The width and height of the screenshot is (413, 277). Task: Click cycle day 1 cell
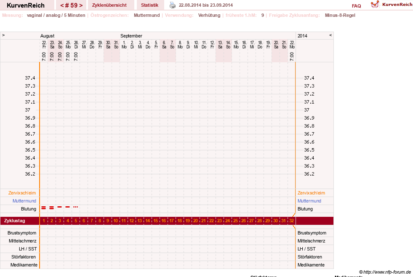(x=44, y=221)
